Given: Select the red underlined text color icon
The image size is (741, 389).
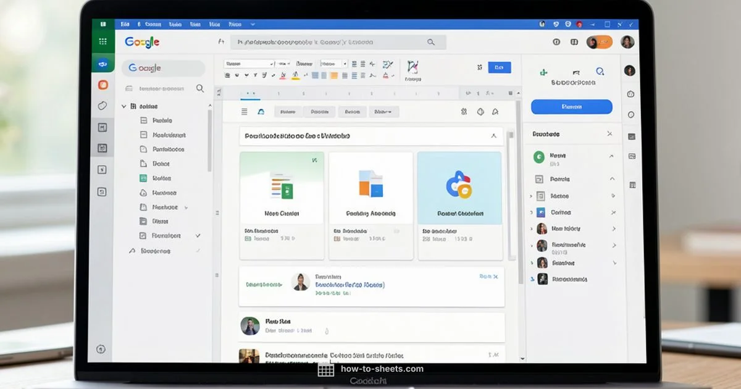Looking at the screenshot, I should tap(283, 75).
